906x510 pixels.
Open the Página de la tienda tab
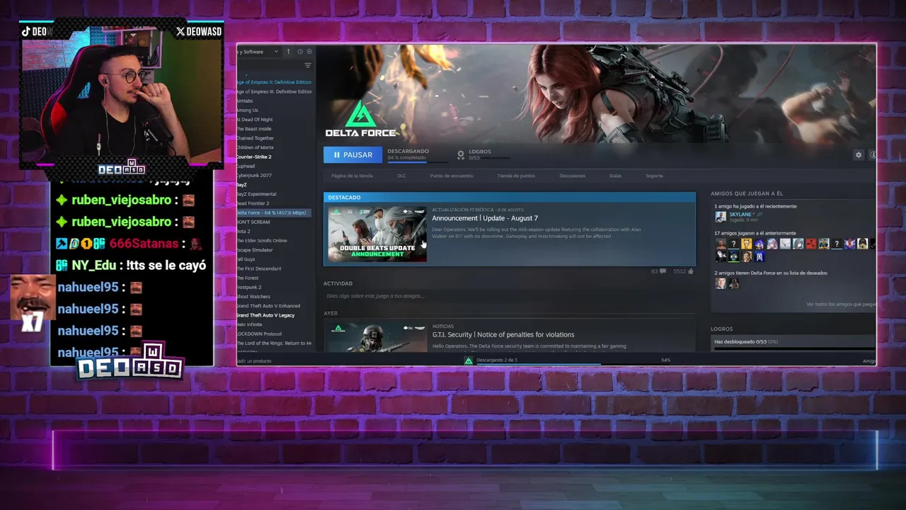352,176
